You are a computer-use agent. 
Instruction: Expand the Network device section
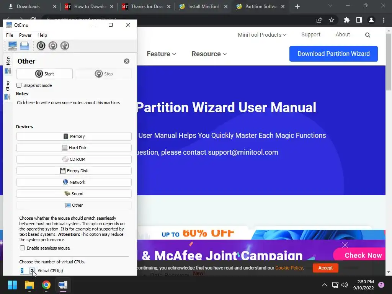(74, 183)
